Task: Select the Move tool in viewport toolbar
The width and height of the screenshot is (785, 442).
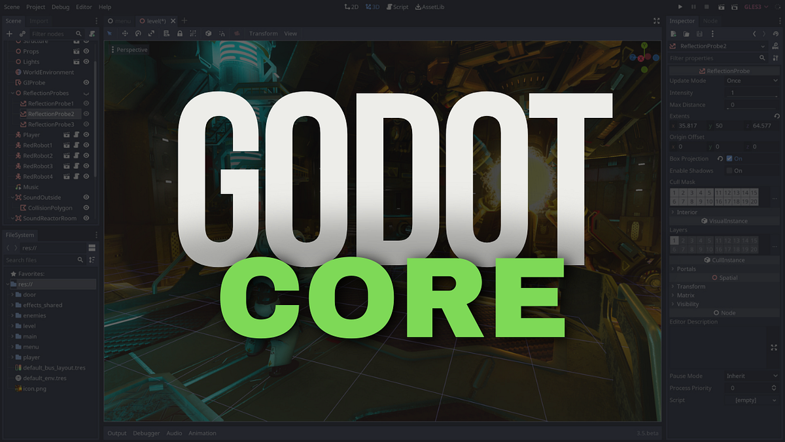Action: 125,33
